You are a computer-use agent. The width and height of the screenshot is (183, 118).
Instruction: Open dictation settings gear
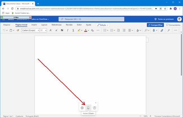pyautogui.click(x=82, y=108)
